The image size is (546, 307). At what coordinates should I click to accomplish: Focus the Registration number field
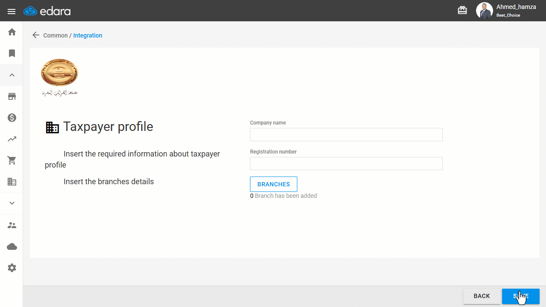click(x=346, y=163)
